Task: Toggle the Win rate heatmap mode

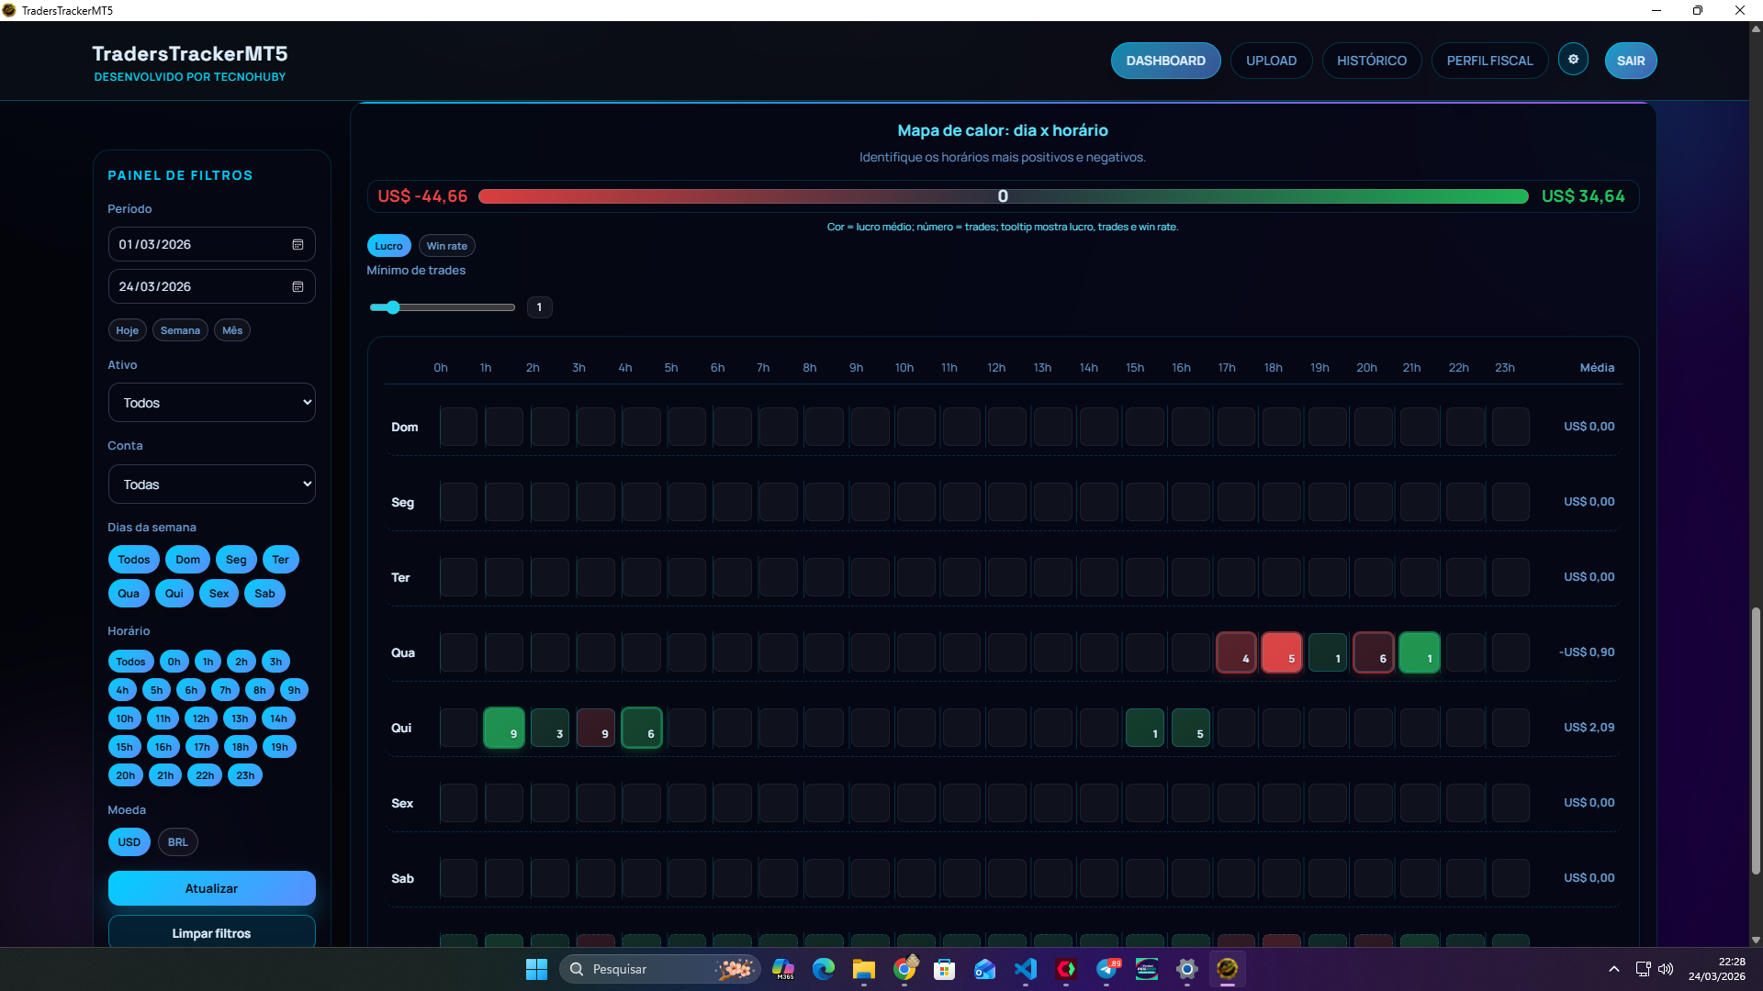Action: click(x=446, y=246)
